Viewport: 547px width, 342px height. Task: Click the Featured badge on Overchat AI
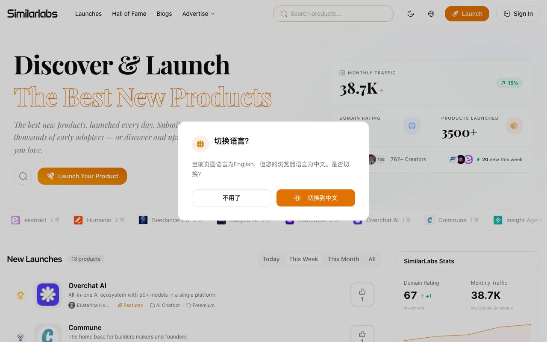[131, 305]
